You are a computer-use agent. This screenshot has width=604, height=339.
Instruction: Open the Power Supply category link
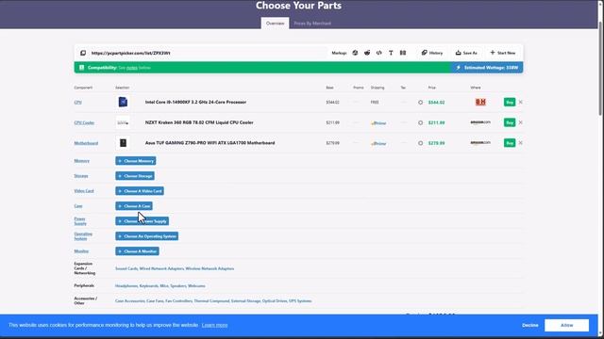point(80,221)
